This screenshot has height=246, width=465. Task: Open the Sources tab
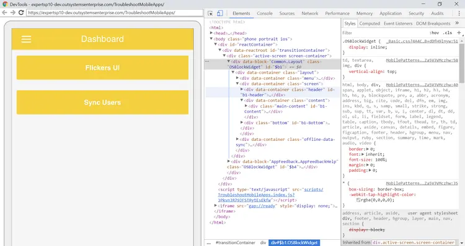pos(287,14)
